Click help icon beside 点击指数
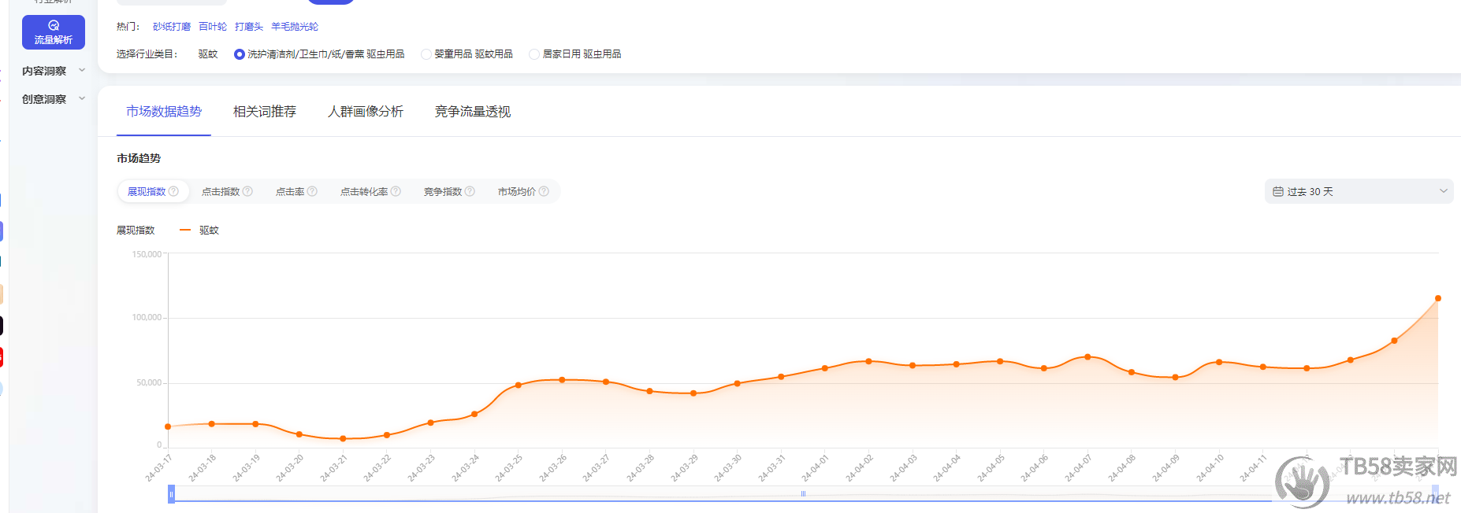 tap(247, 191)
